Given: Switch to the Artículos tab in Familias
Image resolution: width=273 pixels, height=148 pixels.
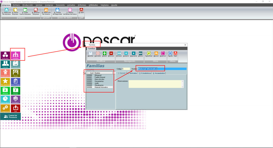Looking at the screenshot, I should (132, 73).
